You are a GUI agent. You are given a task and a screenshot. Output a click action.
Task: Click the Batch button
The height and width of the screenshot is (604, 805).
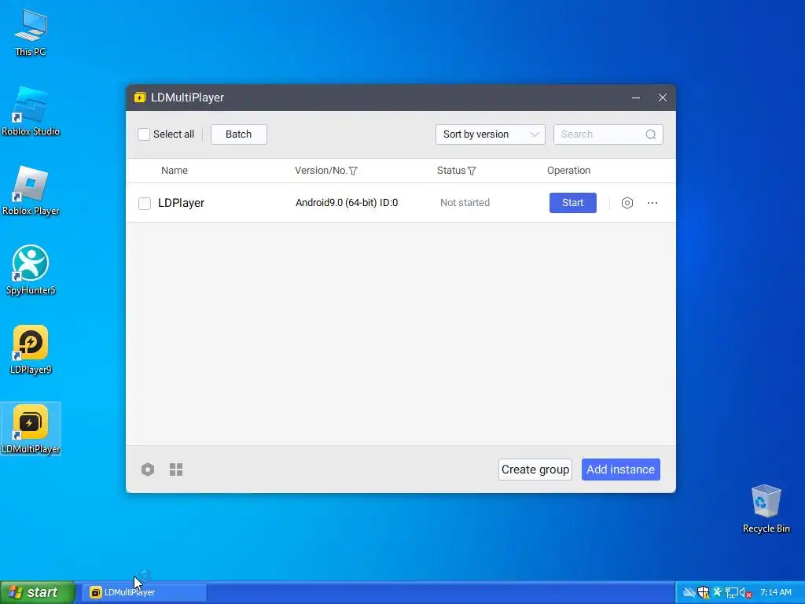[239, 134]
